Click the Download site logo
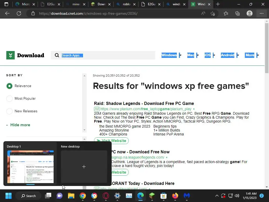The width and height of the screenshot is (269, 202). pos(25,55)
